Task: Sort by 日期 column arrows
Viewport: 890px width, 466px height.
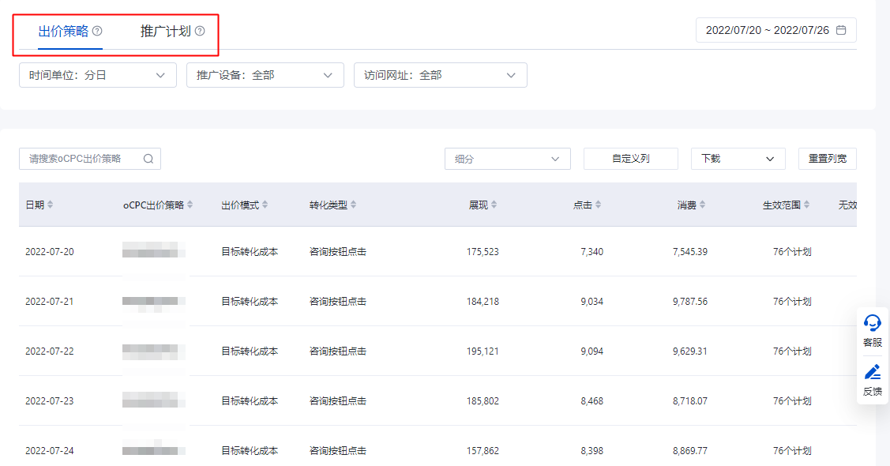Action: click(51, 205)
